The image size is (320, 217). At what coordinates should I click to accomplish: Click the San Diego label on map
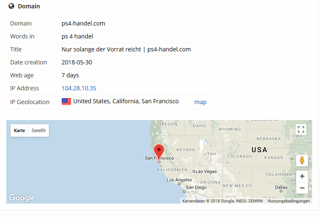(x=196, y=187)
